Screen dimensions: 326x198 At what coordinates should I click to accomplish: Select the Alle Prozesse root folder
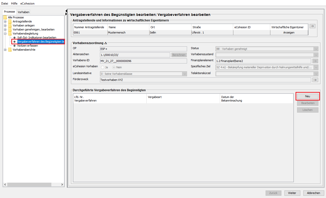[x=16, y=17]
